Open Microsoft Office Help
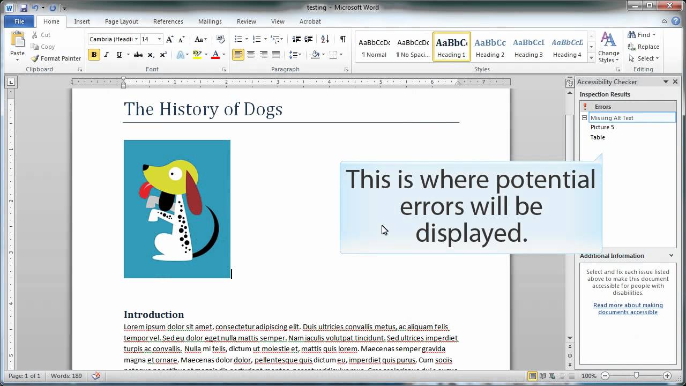686x386 pixels. (x=676, y=21)
